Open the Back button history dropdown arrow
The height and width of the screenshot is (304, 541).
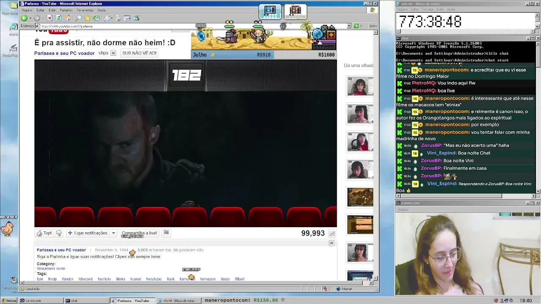30,18
